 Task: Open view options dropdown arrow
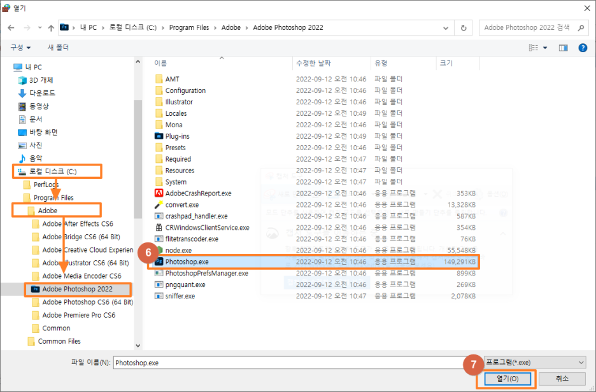[x=545, y=48]
